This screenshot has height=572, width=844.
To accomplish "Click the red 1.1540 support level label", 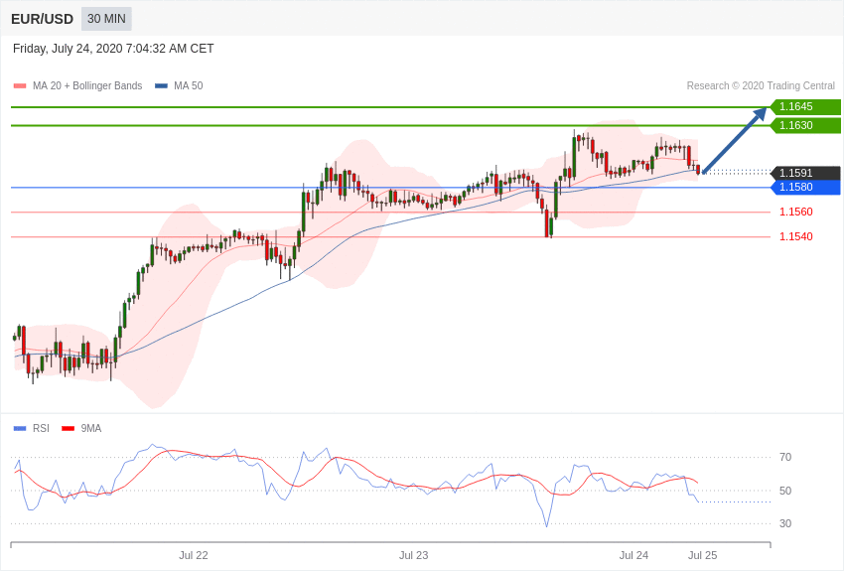I will tap(795, 236).
